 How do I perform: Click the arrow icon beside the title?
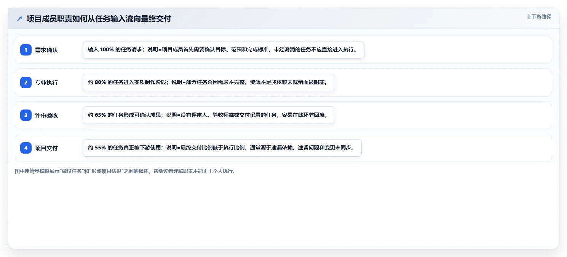point(19,19)
